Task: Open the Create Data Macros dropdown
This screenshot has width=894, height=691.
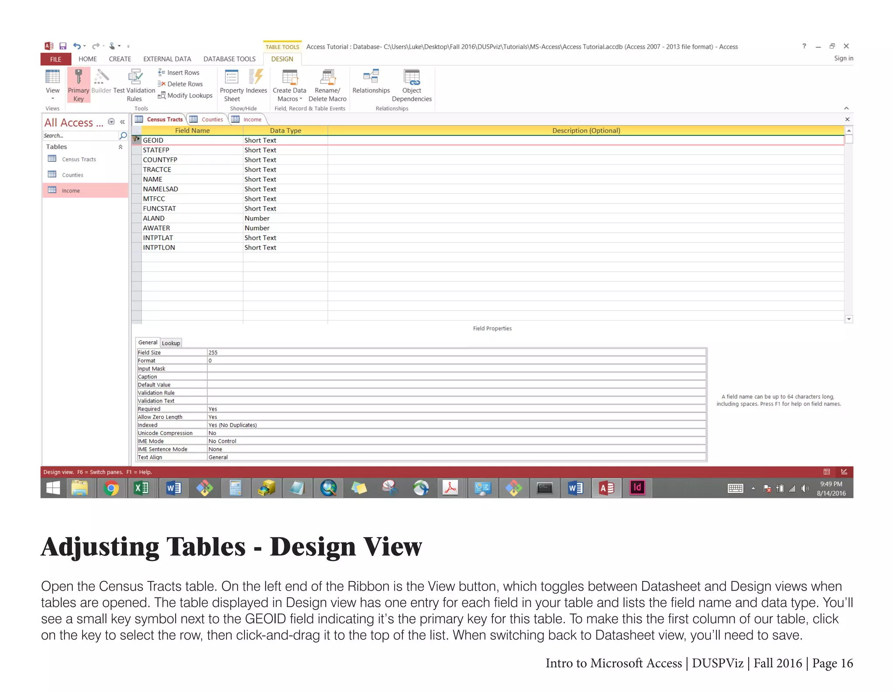Action: (289, 85)
